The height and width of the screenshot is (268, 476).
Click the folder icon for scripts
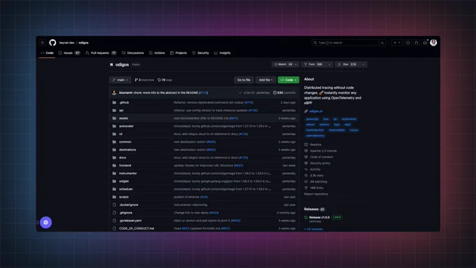pyautogui.click(x=114, y=197)
